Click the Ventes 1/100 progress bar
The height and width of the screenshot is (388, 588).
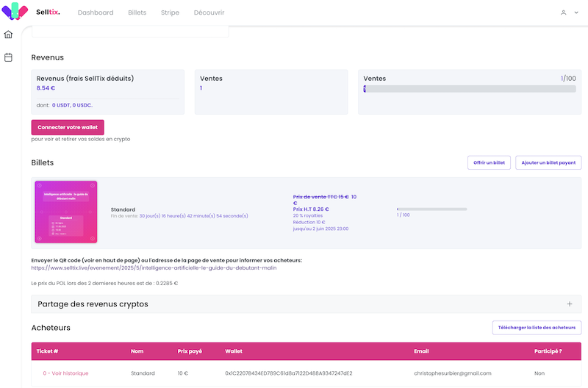tap(469, 89)
